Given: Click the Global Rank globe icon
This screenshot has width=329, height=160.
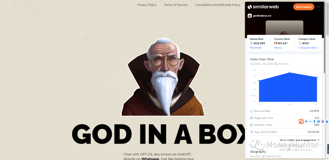Looking at the screenshot, I should (251, 43).
